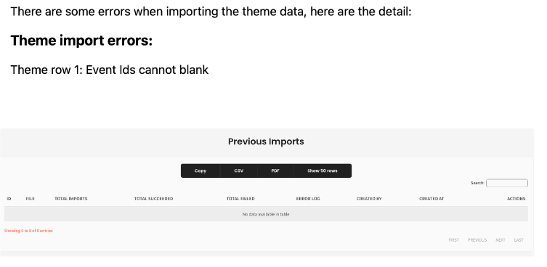Sort by Total Succeeded column header
This screenshot has height=267, width=547.
click(x=153, y=199)
